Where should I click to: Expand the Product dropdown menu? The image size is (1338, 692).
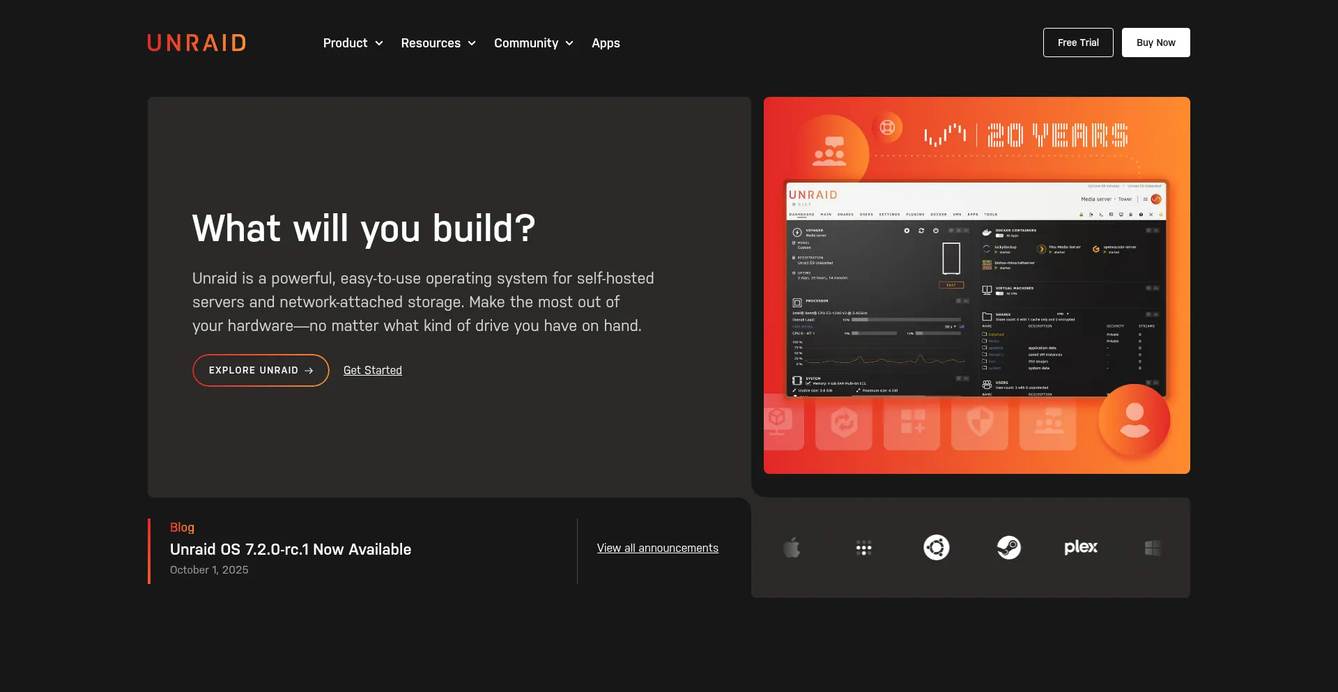[353, 43]
